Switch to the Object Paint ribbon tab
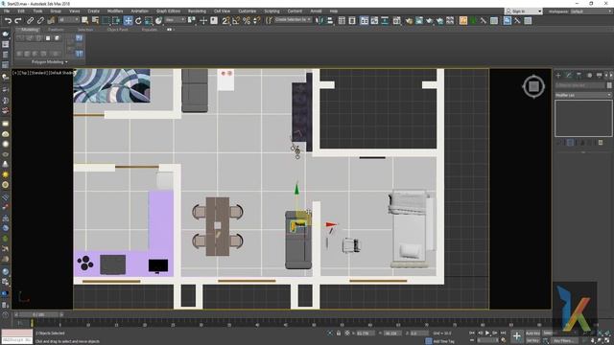The width and height of the screenshot is (614, 345). pyautogui.click(x=117, y=30)
